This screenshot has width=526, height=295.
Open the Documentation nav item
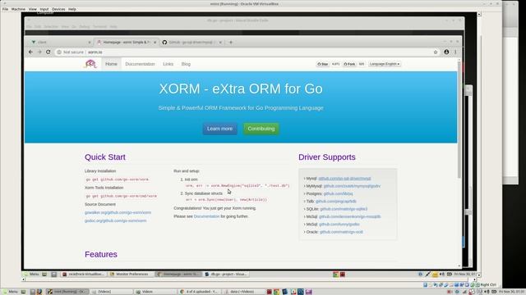(141, 64)
